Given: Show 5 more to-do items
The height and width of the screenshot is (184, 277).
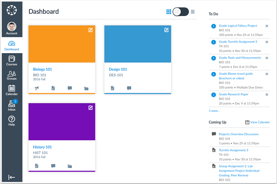Looking at the screenshot, I should point(214,111).
